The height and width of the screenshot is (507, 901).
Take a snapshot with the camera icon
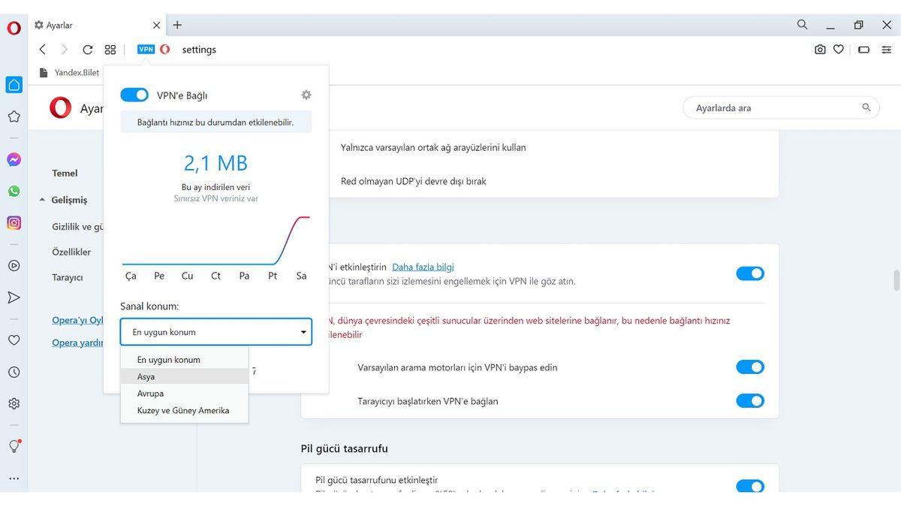[820, 49]
